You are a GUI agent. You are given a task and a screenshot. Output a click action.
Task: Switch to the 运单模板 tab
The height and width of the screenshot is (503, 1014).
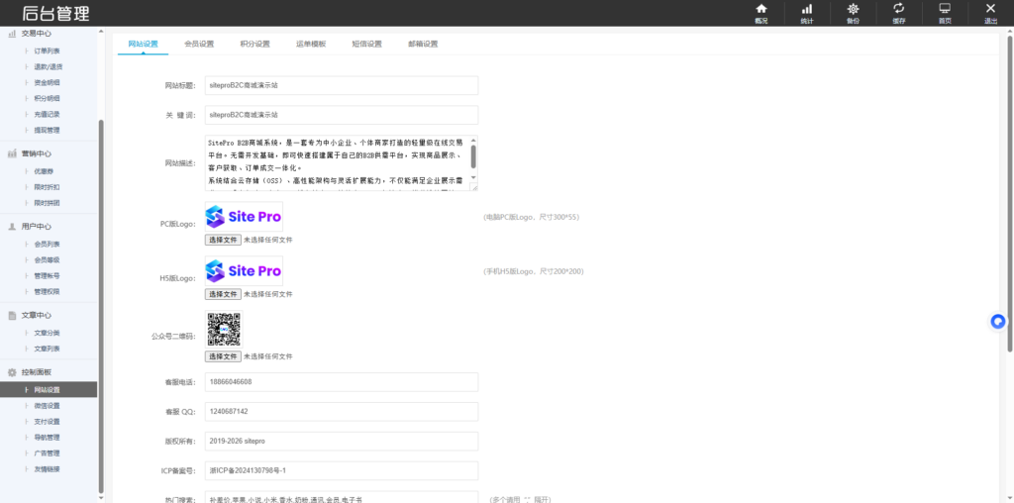pyautogui.click(x=311, y=44)
